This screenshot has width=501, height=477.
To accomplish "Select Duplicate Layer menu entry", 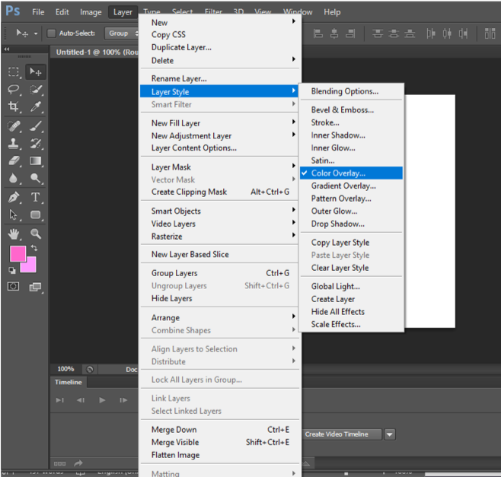I will pos(219,47).
